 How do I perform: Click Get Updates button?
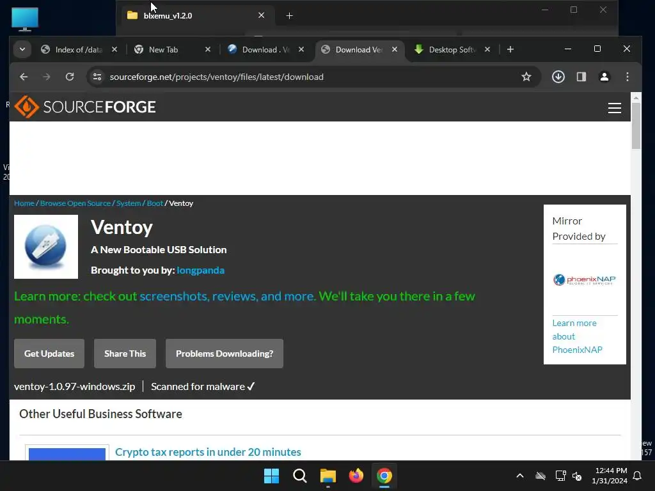49,354
